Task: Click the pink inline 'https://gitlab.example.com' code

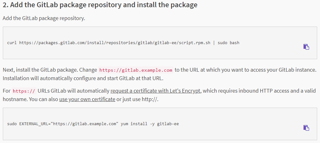Action: pyautogui.click(x=136, y=70)
